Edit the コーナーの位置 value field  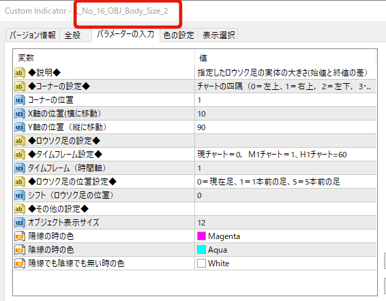coord(286,100)
